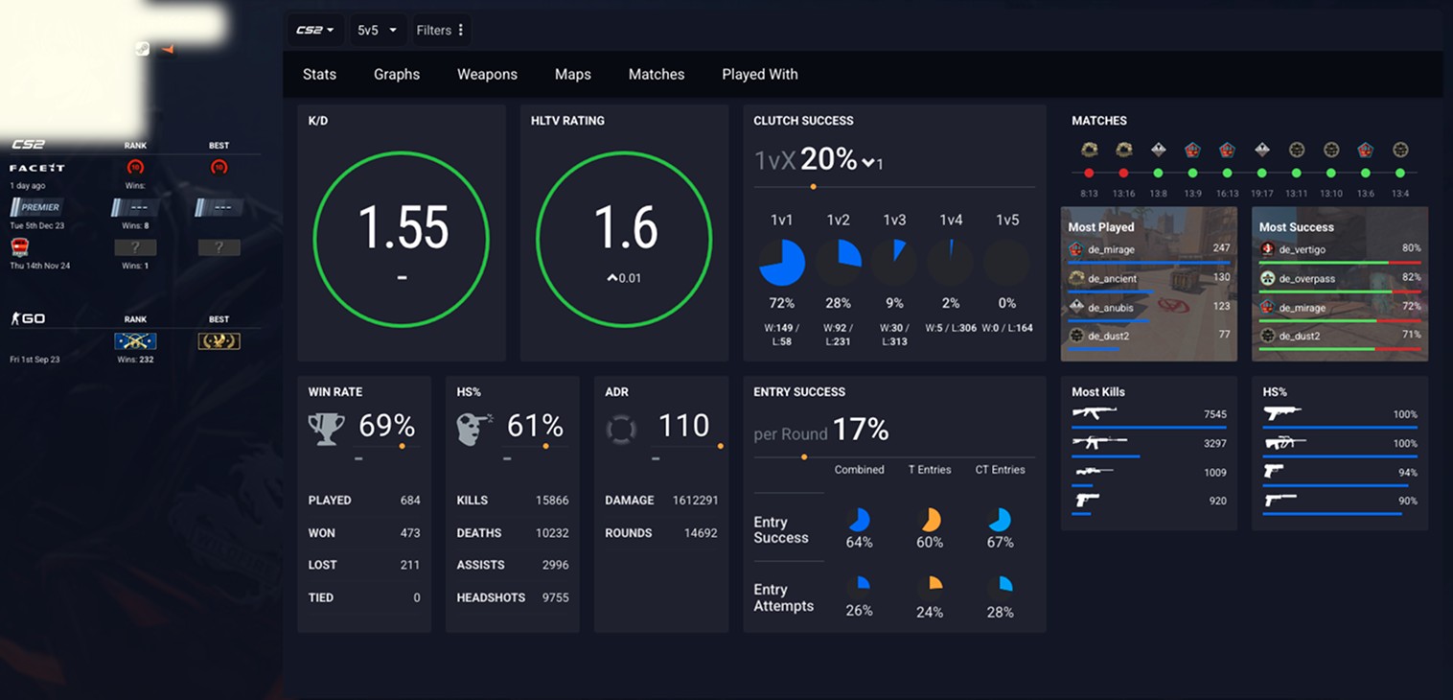Go to the Played With tab
Screen dimensions: 1453x700
click(x=759, y=74)
